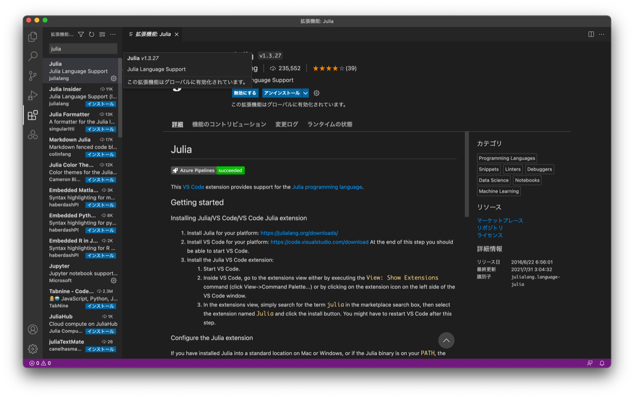Refresh the extensions list
634x398 pixels.
coord(91,34)
